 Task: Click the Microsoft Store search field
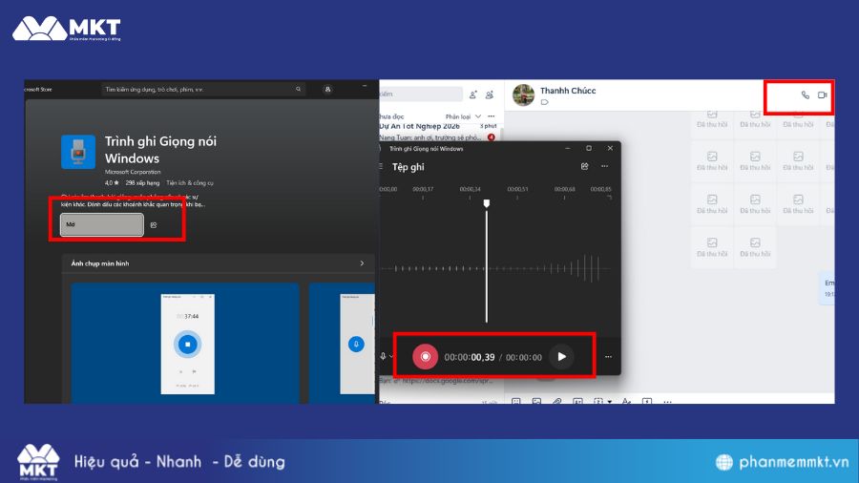click(x=203, y=90)
